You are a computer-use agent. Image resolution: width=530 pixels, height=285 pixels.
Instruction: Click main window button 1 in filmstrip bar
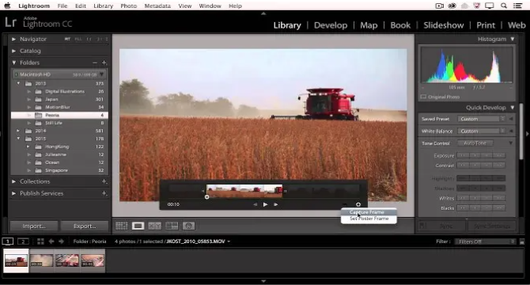click(8, 241)
